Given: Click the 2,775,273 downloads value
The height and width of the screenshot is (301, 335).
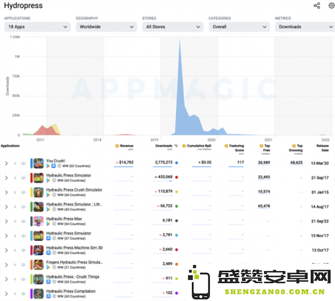Looking at the screenshot, I should [164, 163].
